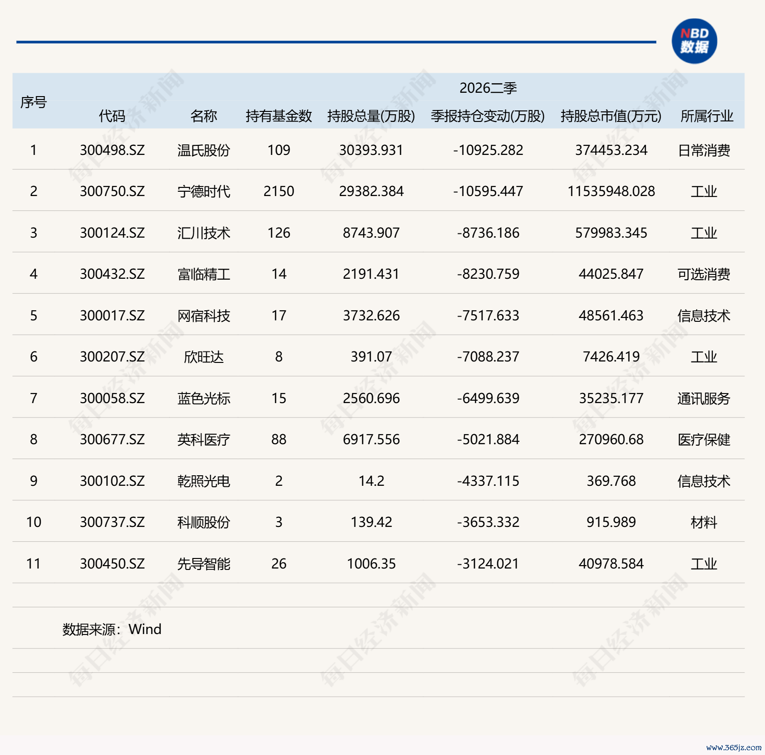Click the 2026二季 header label

(x=488, y=88)
